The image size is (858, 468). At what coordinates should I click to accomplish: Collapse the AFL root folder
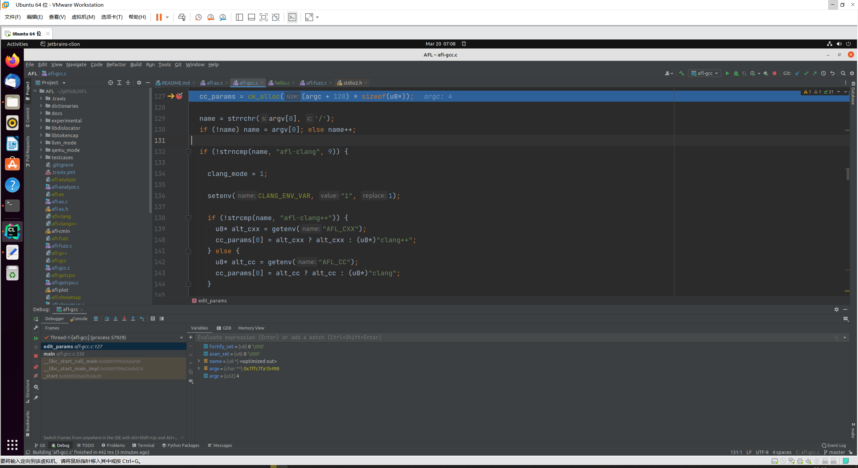[x=35, y=91]
